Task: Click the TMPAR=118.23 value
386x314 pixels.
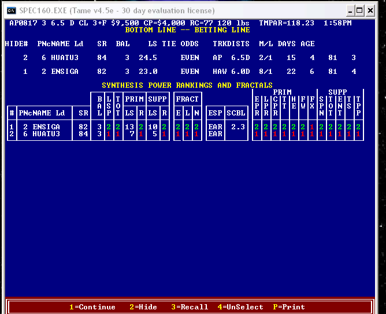Action: (x=287, y=23)
